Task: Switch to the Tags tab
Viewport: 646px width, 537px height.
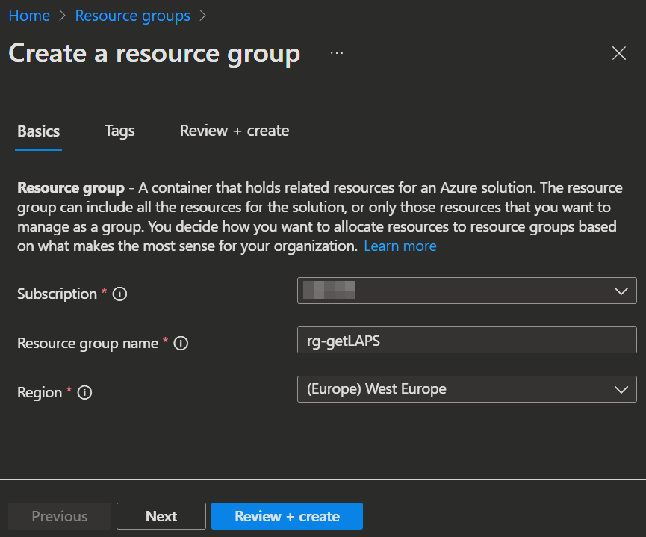Action: tap(119, 131)
